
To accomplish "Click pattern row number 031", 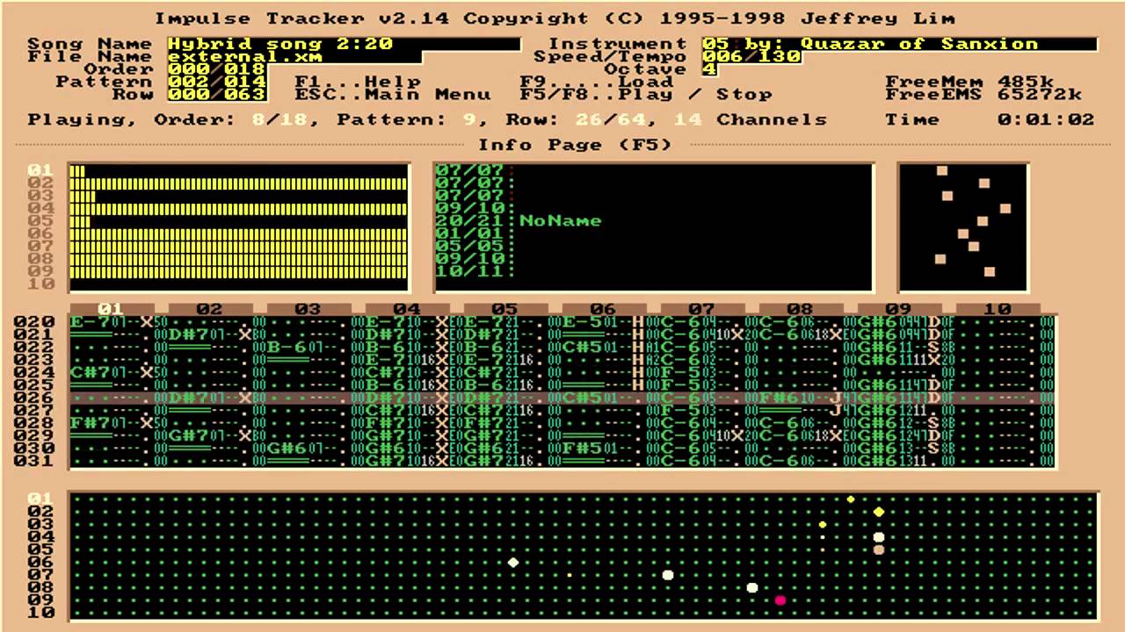I will [34, 461].
